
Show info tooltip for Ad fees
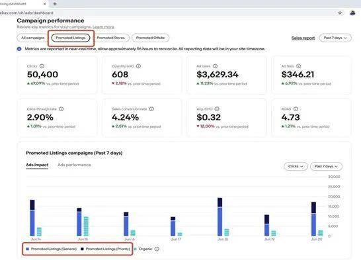pyautogui.click(x=298, y=66)
